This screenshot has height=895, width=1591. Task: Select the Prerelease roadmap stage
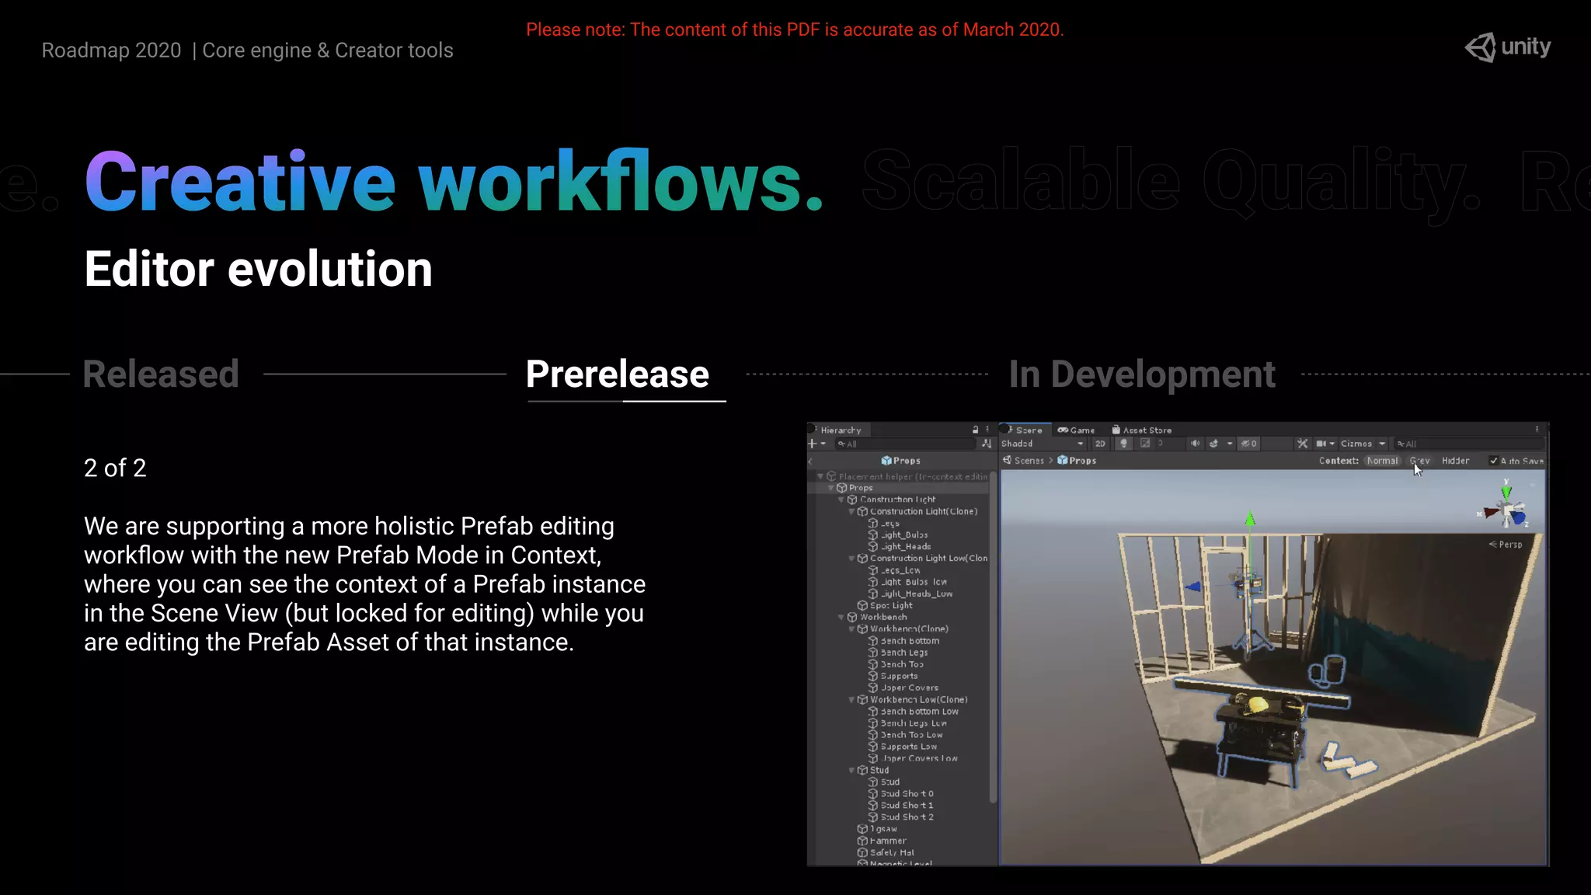pyautogui.click(x=618, y=374)
